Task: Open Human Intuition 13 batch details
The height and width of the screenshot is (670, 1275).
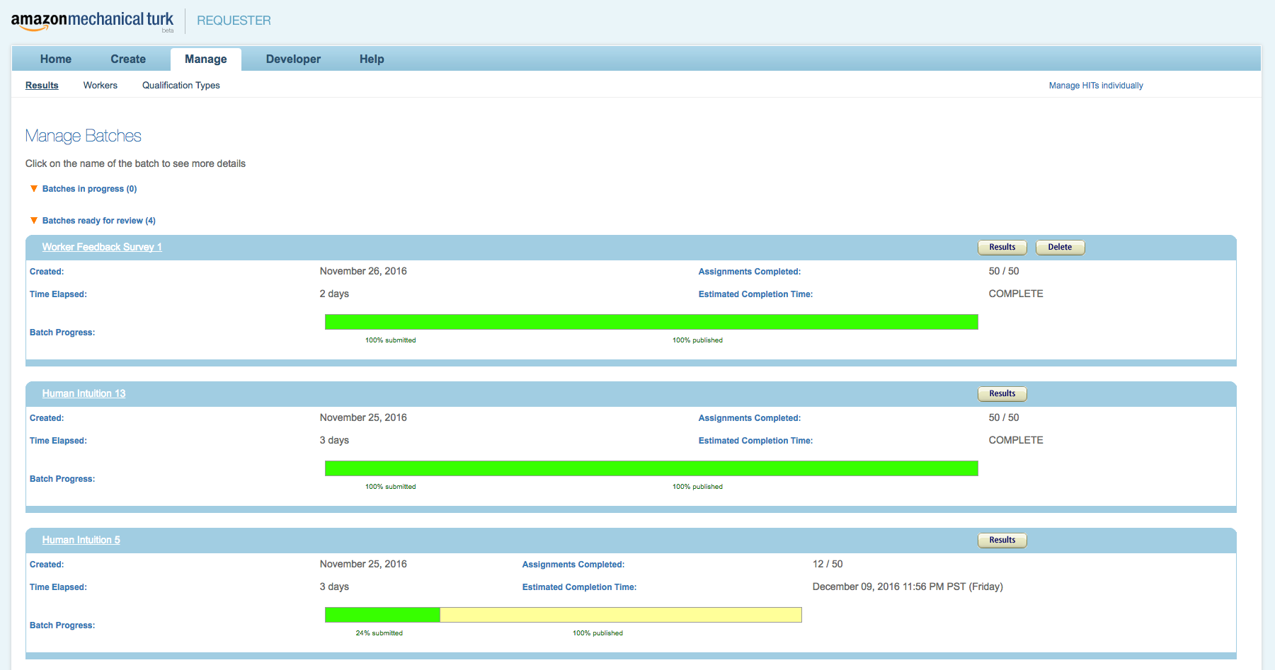Action: pos(84,393)
